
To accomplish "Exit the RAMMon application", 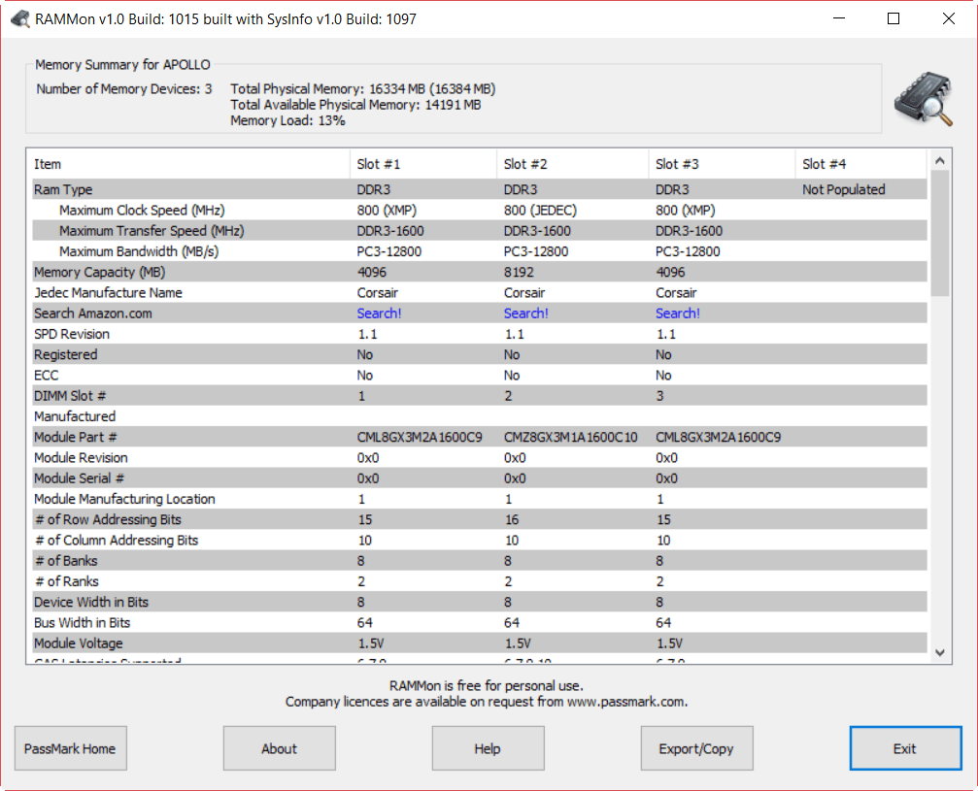I will (x=906, y=748).
